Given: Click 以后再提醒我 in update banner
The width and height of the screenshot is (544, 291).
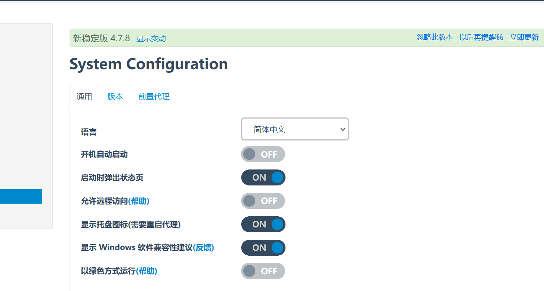Looking at the screenshot, I should coord(481,37).
